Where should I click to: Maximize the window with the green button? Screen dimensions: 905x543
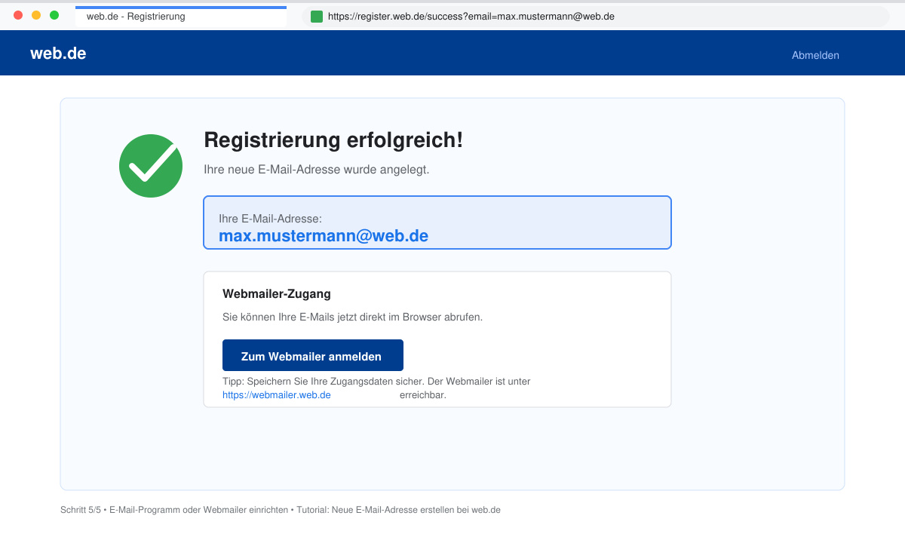pos(54,15)
